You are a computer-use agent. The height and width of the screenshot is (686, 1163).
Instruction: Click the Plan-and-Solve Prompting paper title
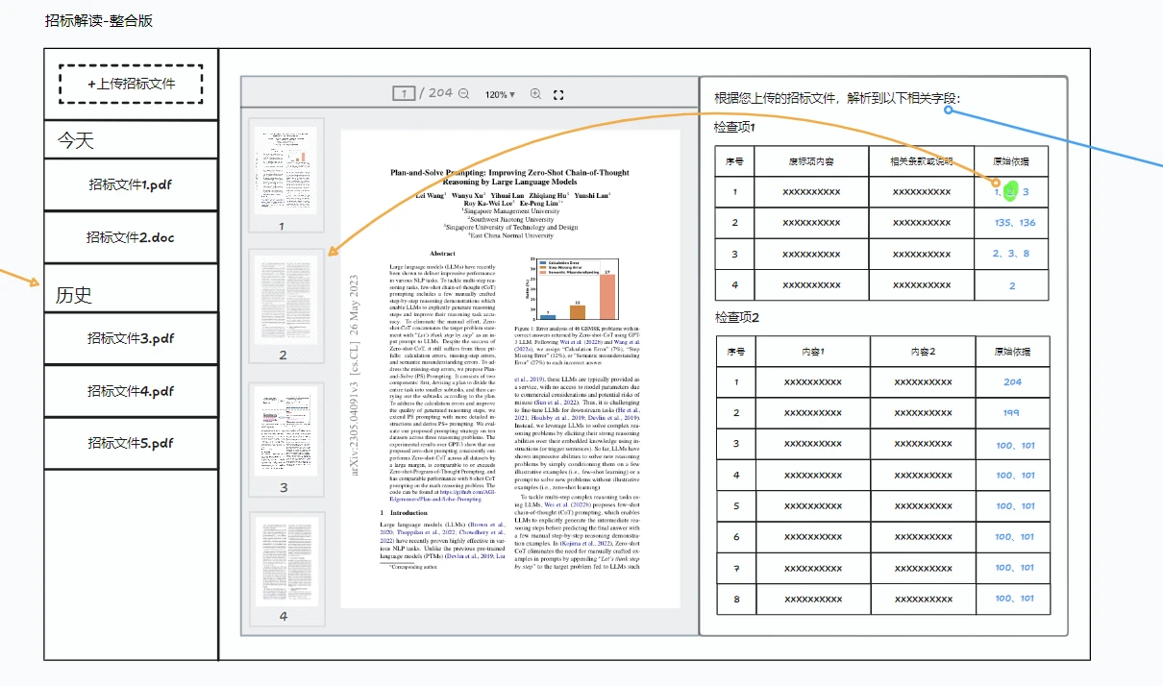[x=509, y=177]
